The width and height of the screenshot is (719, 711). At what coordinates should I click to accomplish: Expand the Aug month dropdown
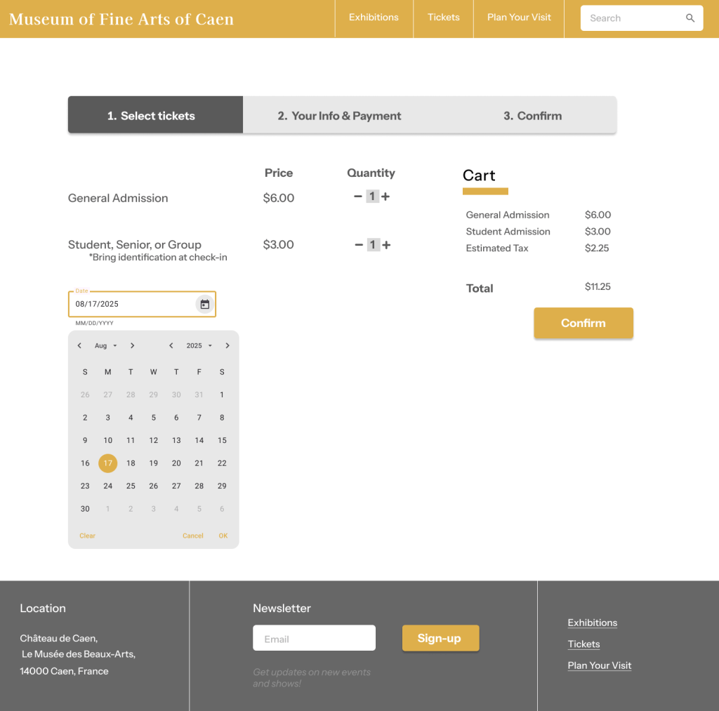(106, 346)
